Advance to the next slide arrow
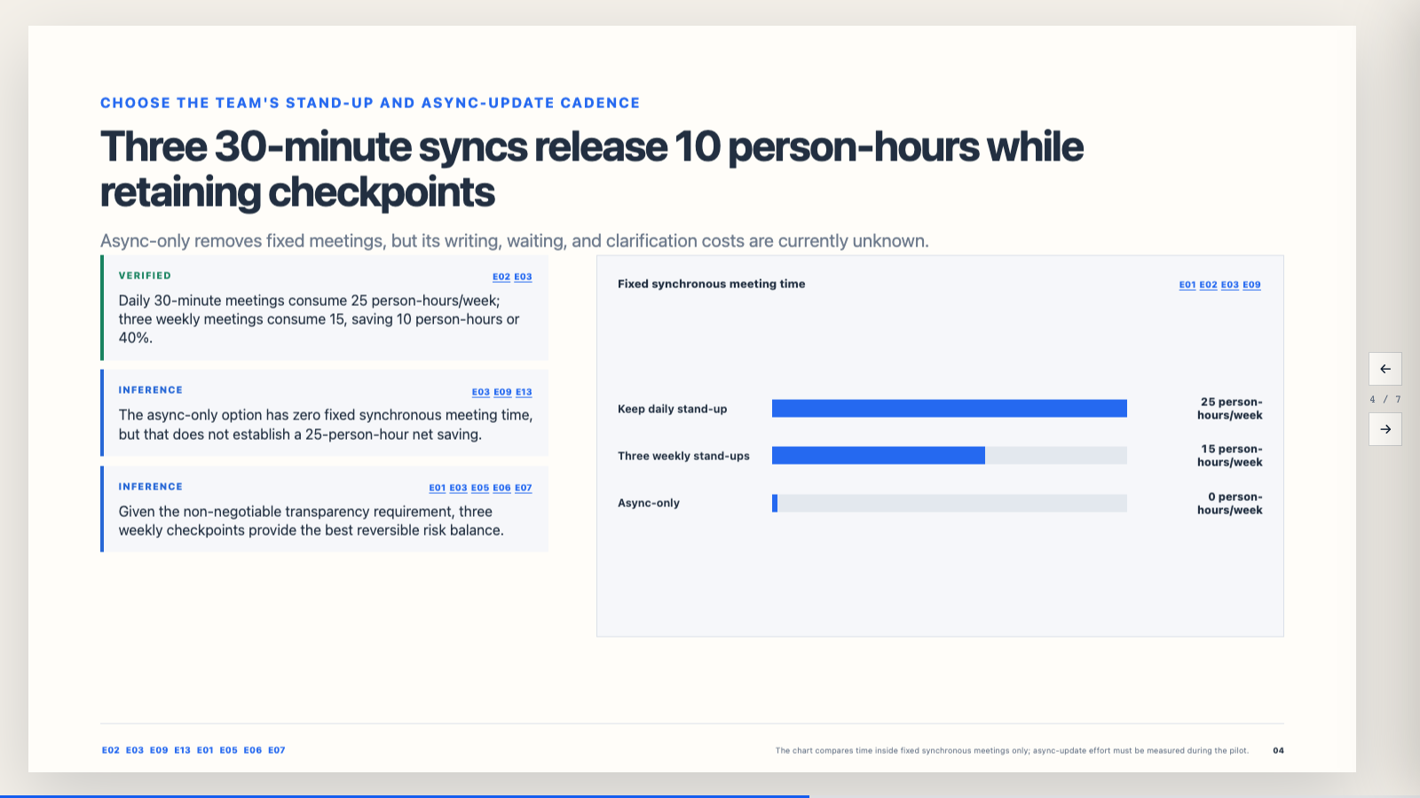This screenshot has height=798, width=1420. pos(1384,429)
